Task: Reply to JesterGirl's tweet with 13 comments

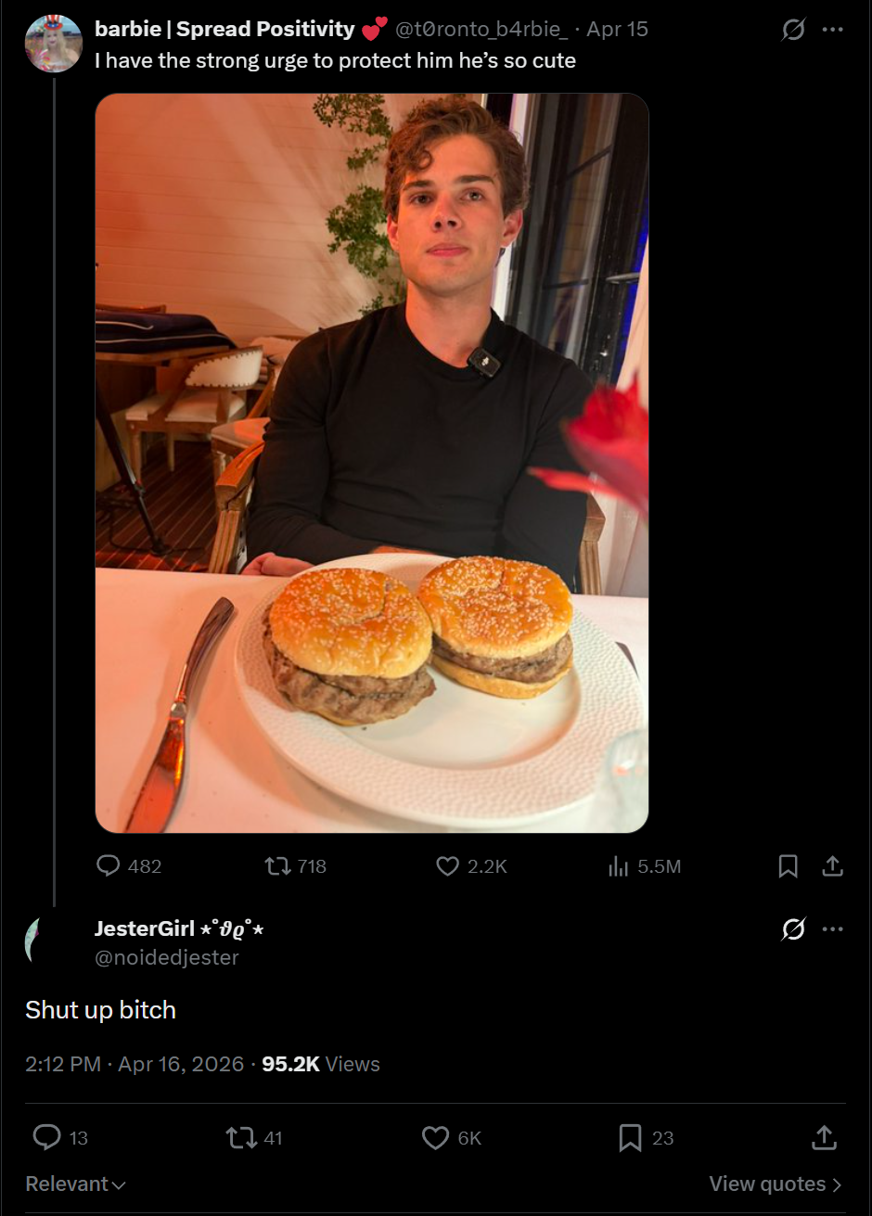Action: [x=46, y=1137]
